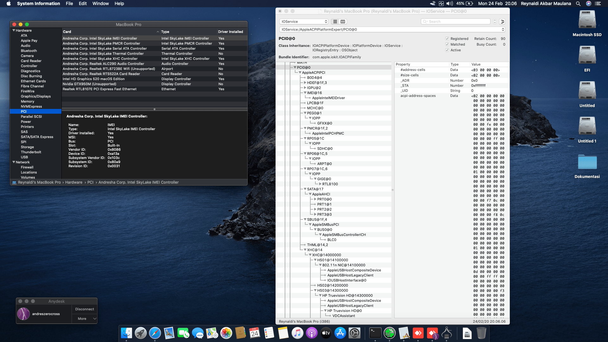
Task: Toggle the Active checkbox
Action: coord(447,50)
